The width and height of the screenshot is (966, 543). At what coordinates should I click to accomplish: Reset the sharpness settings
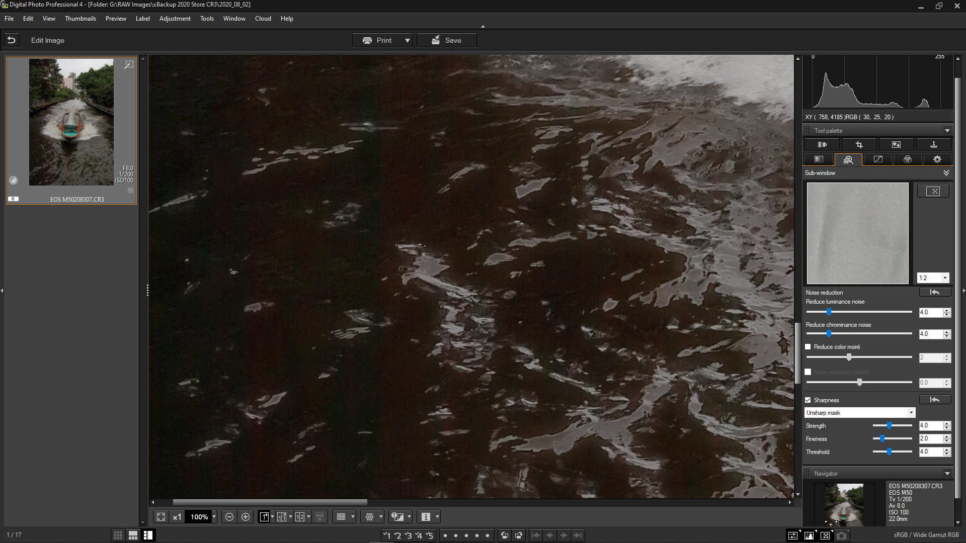(935, 400)
